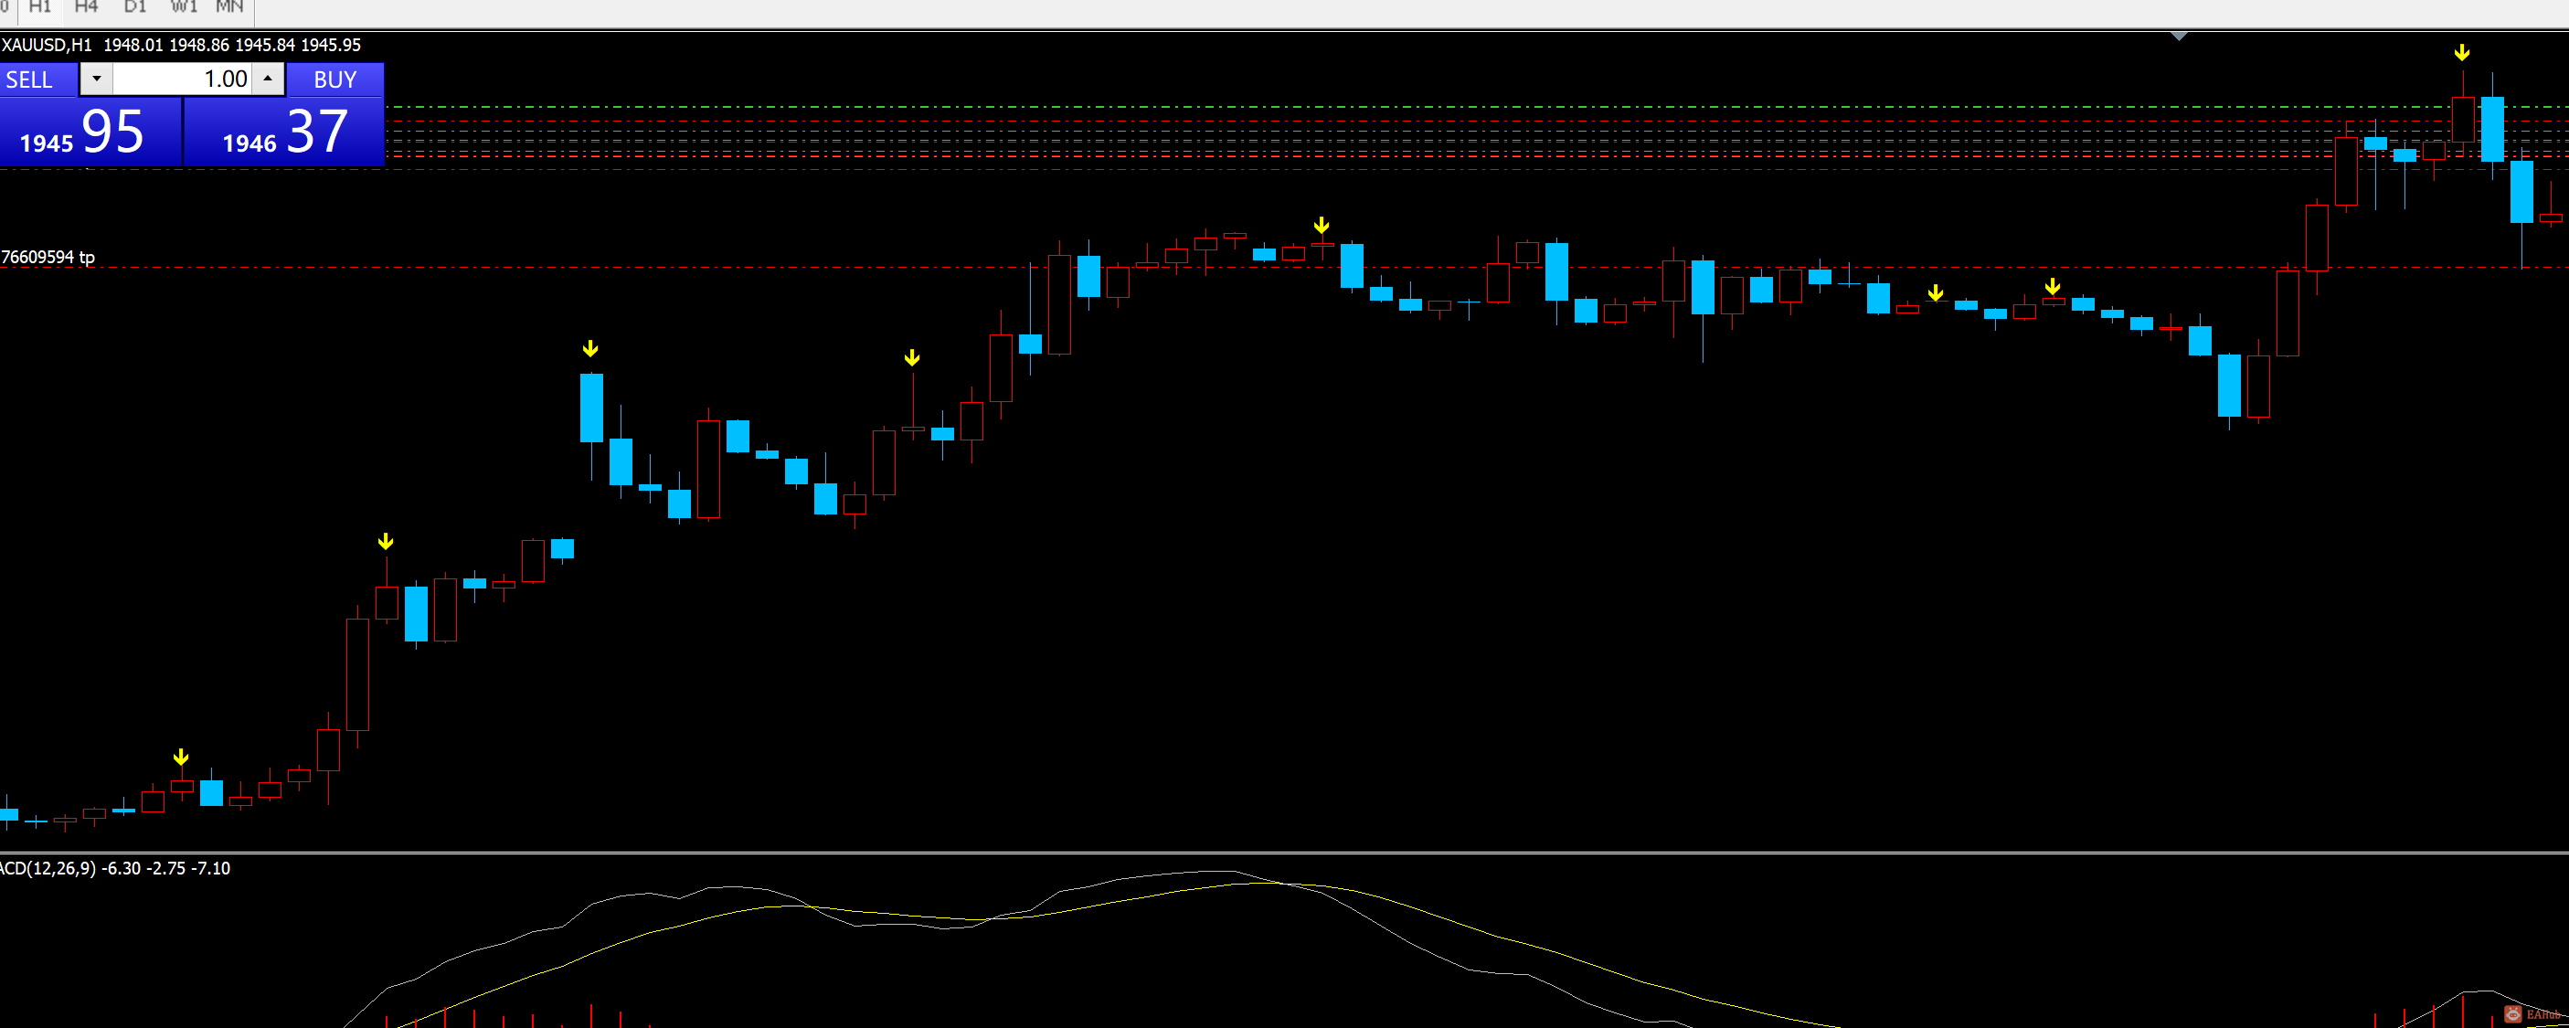Click the fifth yellow arrow from left
Viewport: 2569px width, 1028px height.
click(x=1322, y=226)
